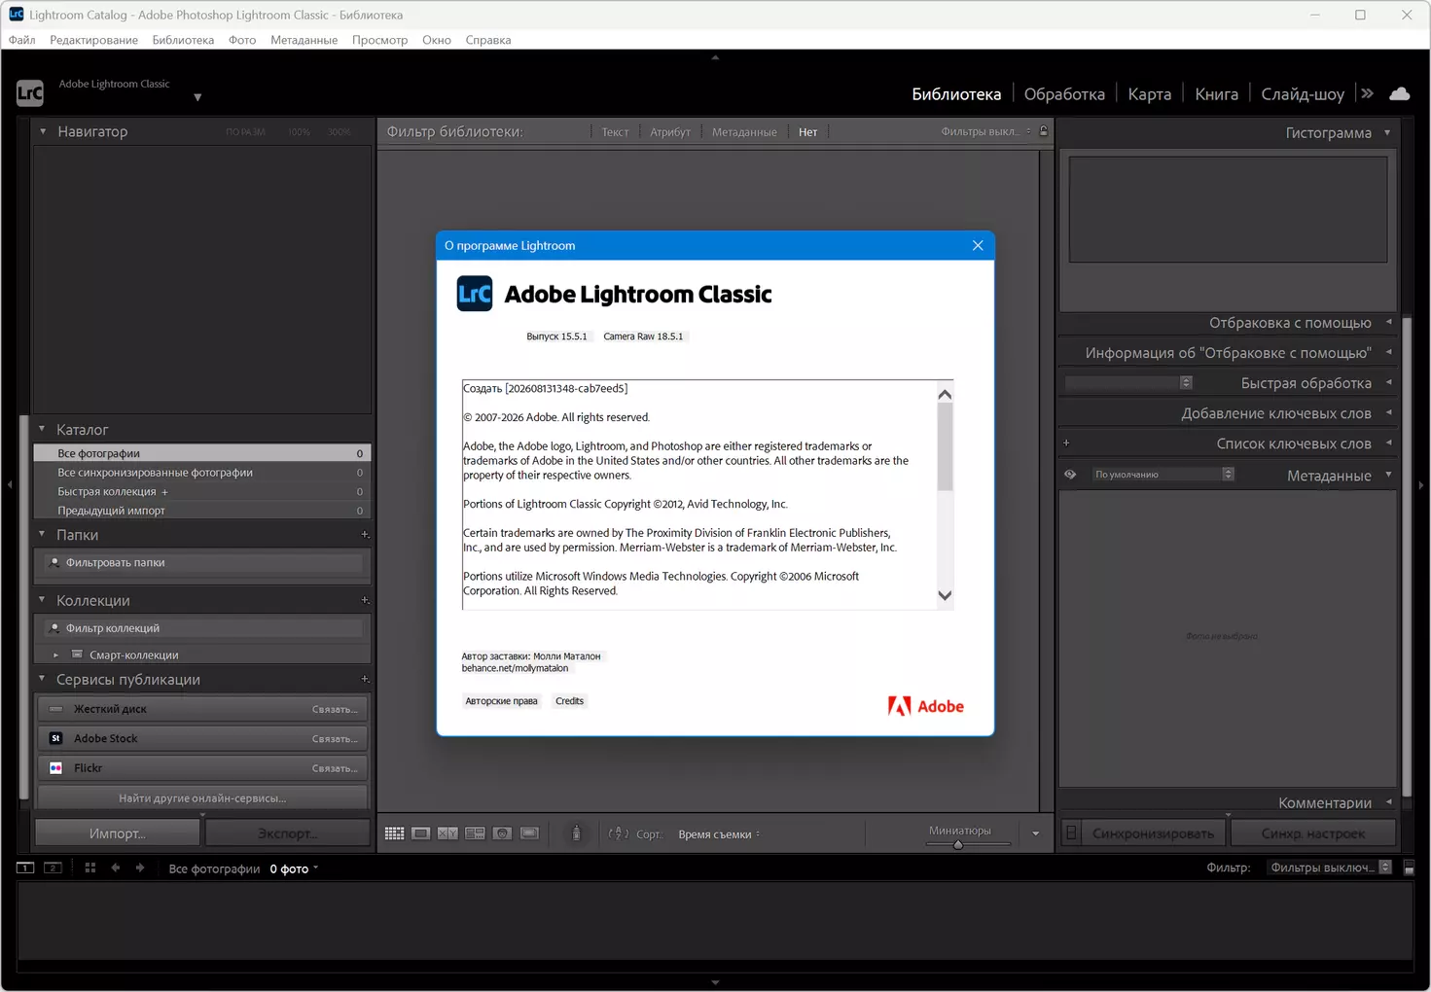This screenshot has width=1431, height=992.
Task: Click the Lightroom Classic LrC identity plate logo
Action: click(30, 92)
